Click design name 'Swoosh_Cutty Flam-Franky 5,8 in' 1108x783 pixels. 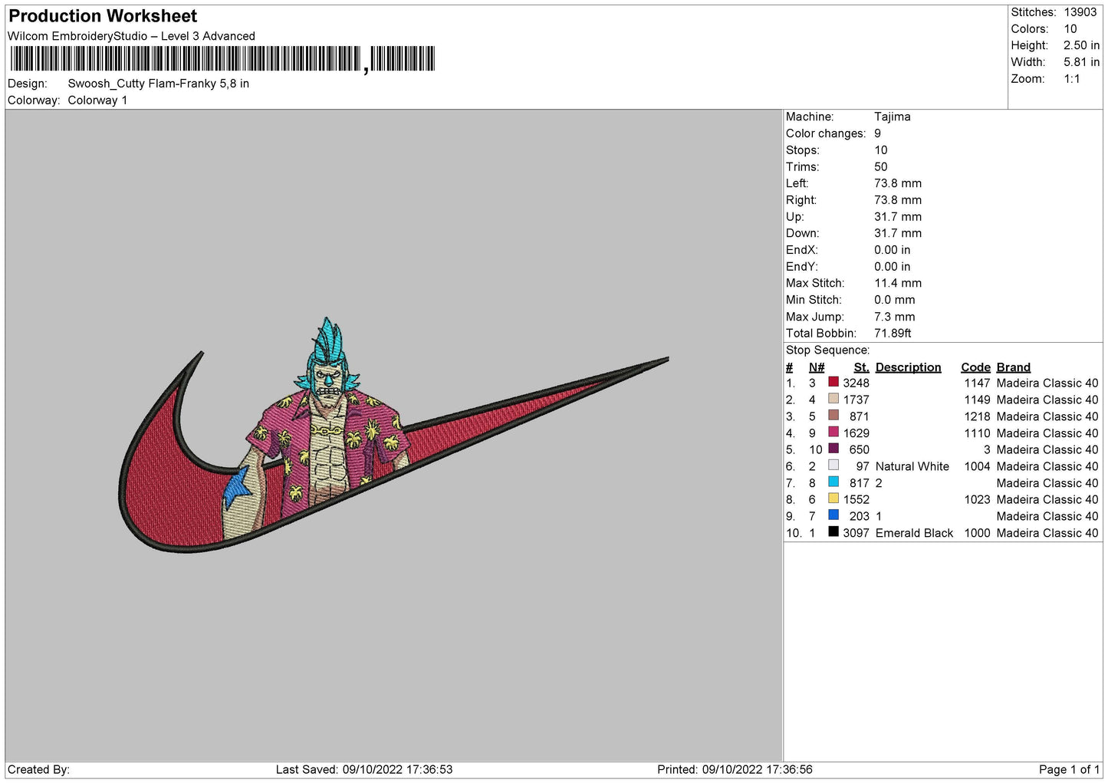point(159,84)
